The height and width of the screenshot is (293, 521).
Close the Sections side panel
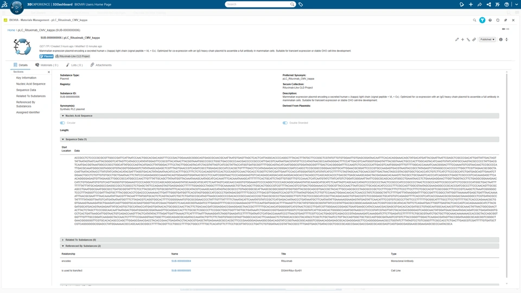point(49,72)
